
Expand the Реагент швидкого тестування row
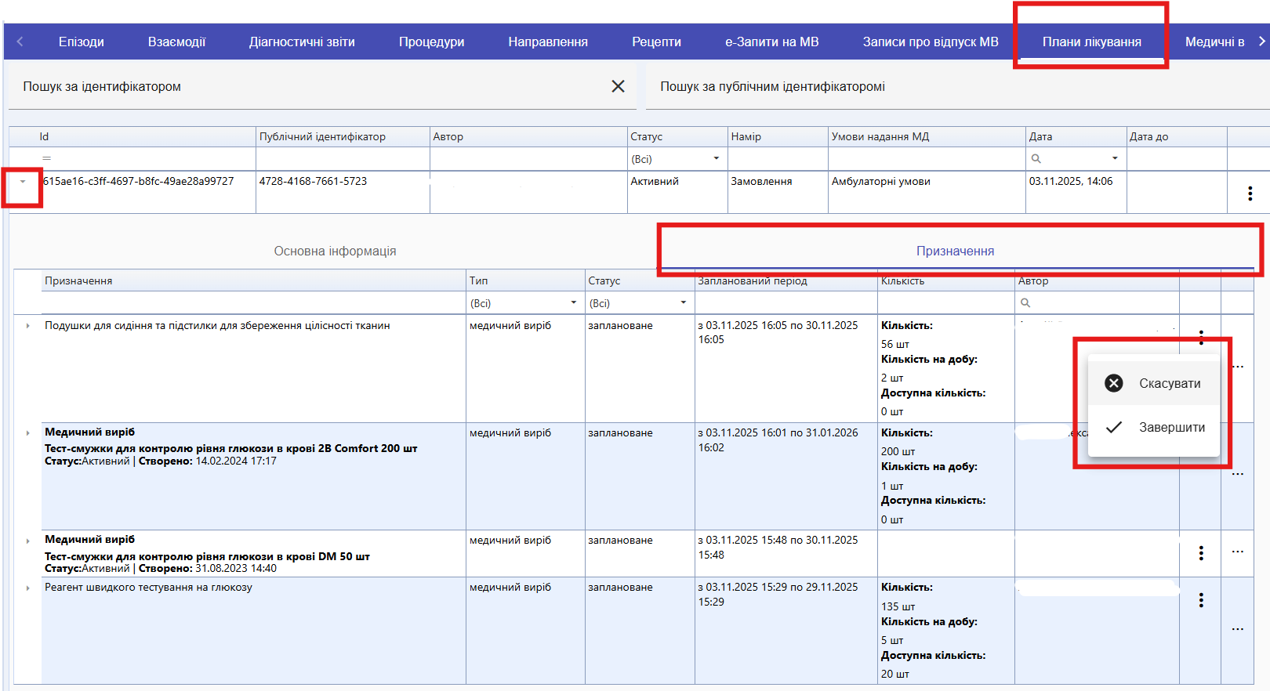click(x=28, y=588)
